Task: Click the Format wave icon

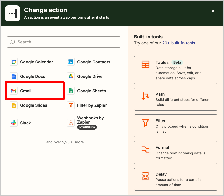Action: (x=146, y=149)
